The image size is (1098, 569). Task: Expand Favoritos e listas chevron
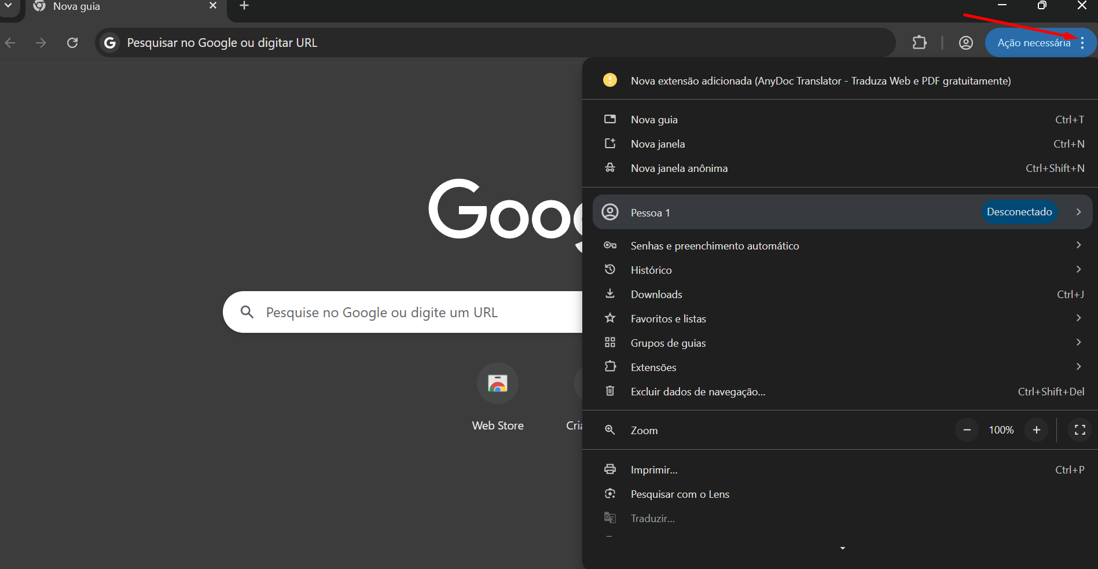pos(1078,318)
